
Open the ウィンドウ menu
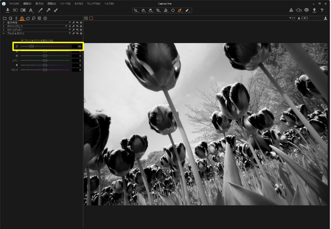94,4
